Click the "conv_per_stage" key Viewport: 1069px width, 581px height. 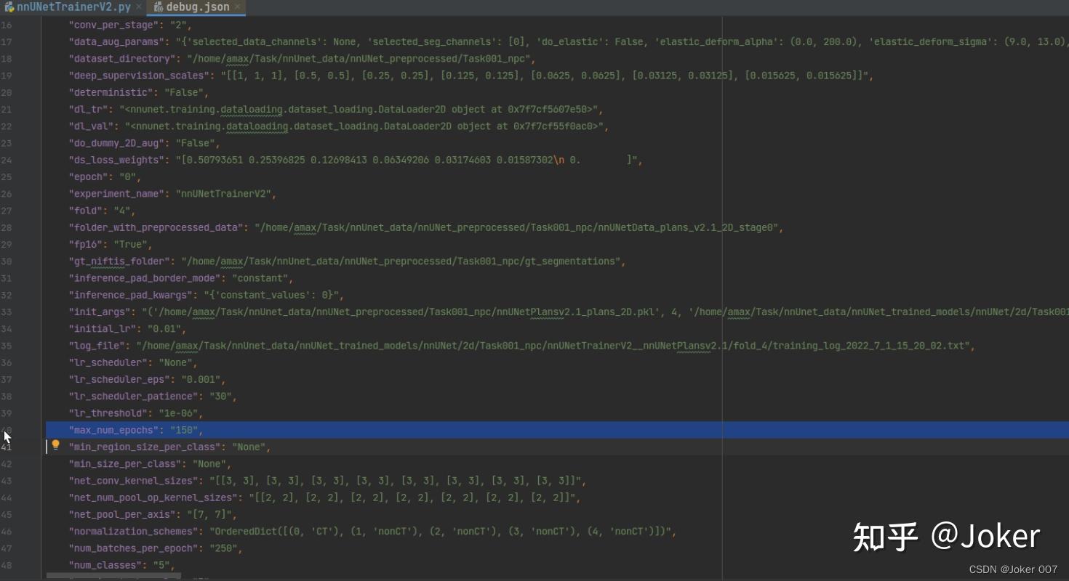coord(114,25)
